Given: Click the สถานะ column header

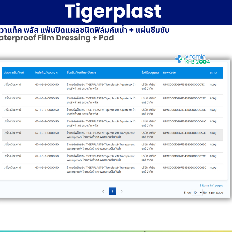Looking at the screenshot, I should 213,72.
